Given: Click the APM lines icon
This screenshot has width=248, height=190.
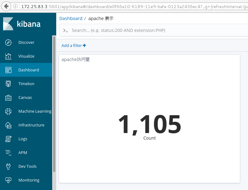Looking at the screenshot, I should coord(8,153).
